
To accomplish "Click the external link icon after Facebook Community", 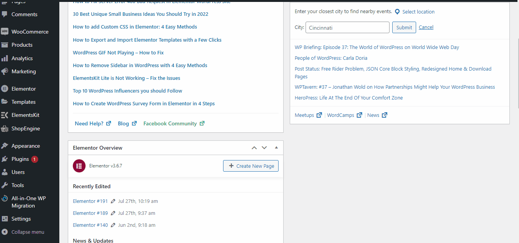I will pos(202,123).
